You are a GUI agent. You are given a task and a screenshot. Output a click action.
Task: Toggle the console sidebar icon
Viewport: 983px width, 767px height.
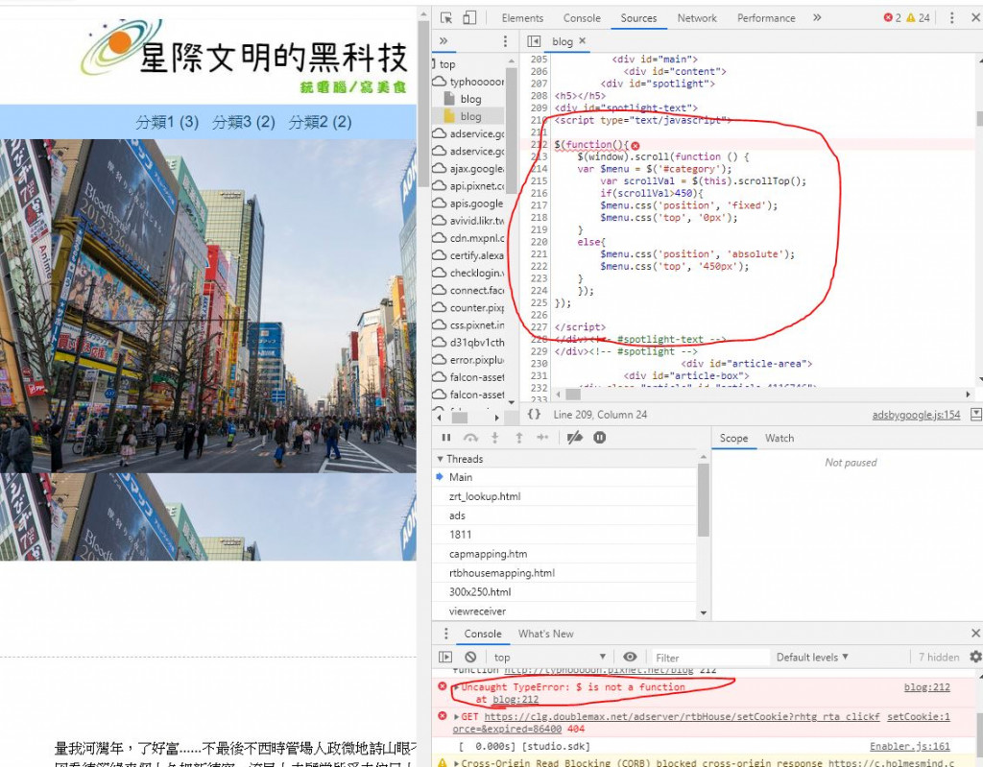[445, 657]
